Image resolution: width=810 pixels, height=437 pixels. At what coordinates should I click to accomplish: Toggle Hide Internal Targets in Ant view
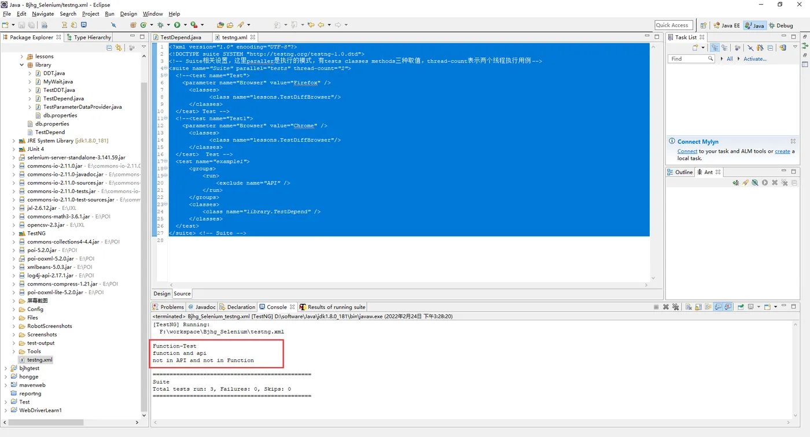pos(755,183)
